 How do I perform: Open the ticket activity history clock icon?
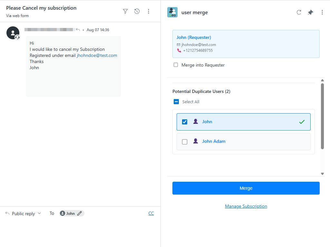[137, 11]
